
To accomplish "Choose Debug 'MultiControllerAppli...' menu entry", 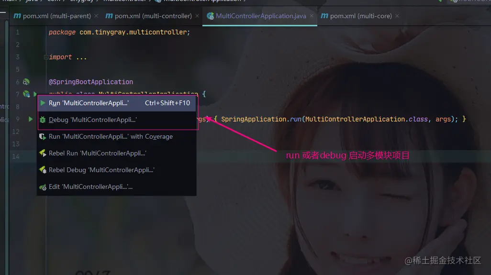I will (x=116, y=120).
